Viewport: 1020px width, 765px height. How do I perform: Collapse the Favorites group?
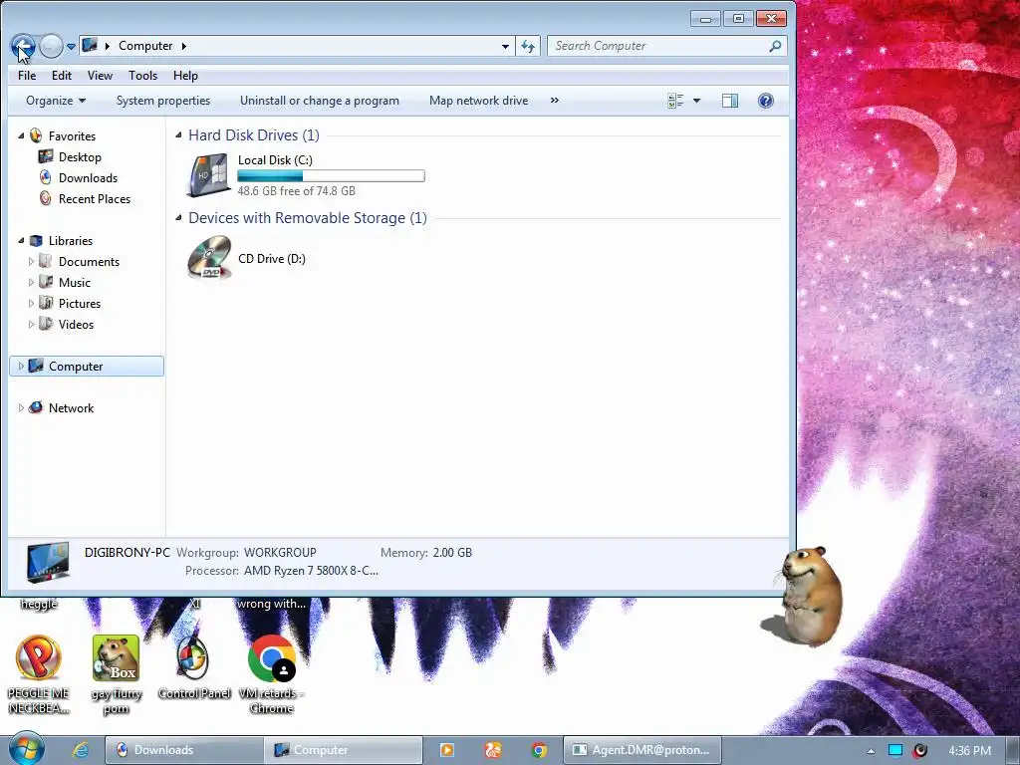coord(21,135)
